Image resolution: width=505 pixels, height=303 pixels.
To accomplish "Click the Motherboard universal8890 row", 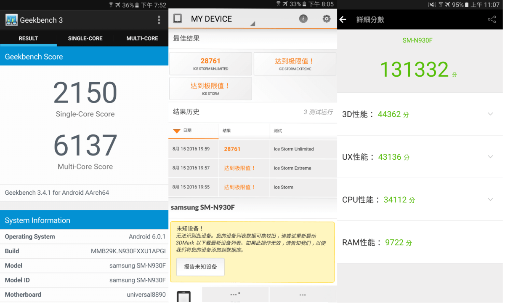I will click(84, 295).
